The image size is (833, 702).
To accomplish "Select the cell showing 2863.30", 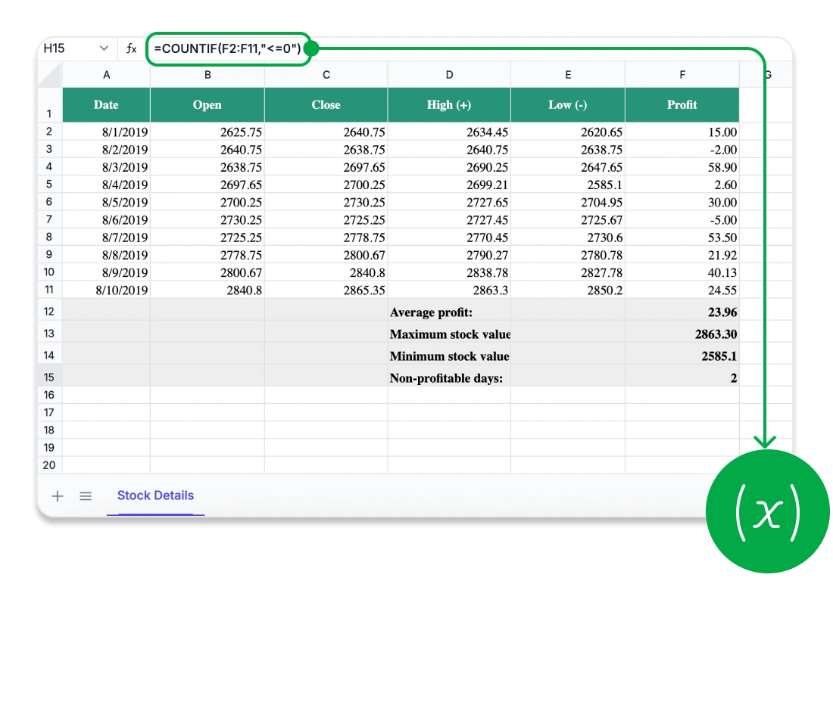I will (x=681, y=334).
